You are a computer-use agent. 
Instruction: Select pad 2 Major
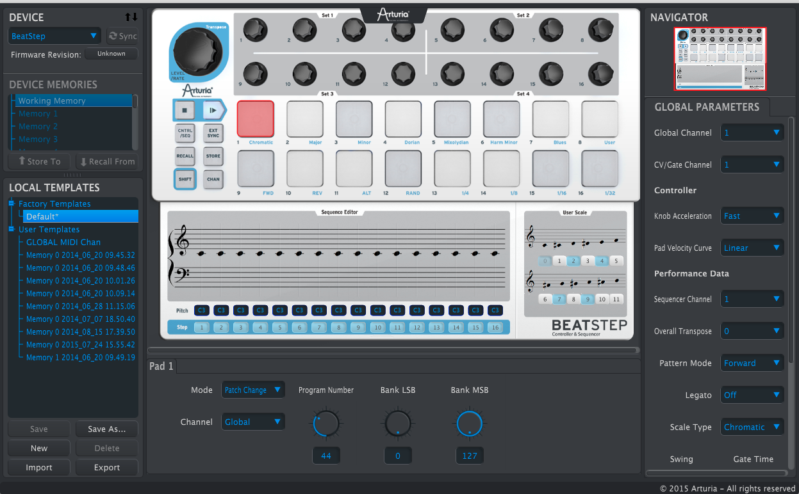point(304,119)
